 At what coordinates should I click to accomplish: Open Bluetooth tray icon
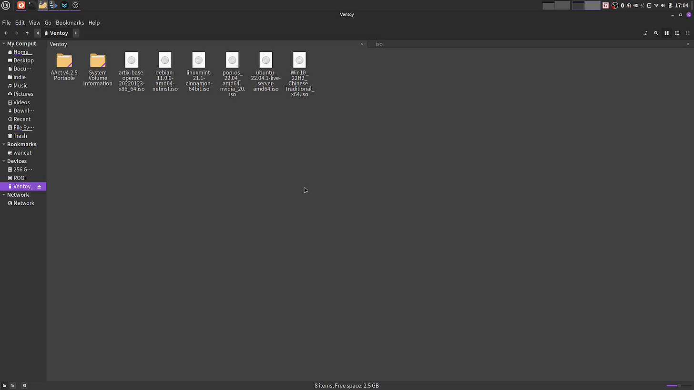(622, 5)
